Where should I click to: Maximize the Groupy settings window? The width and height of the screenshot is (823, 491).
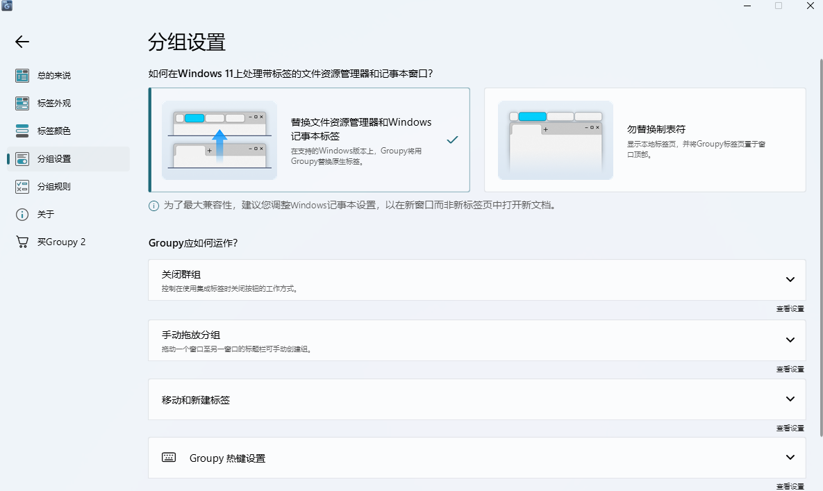(779, 6)
